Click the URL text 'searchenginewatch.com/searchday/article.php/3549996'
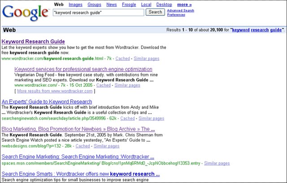Screen dimensions: 287x183 point(54,118)
